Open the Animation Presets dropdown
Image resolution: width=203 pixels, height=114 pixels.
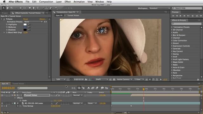click(x=33, y=22)
